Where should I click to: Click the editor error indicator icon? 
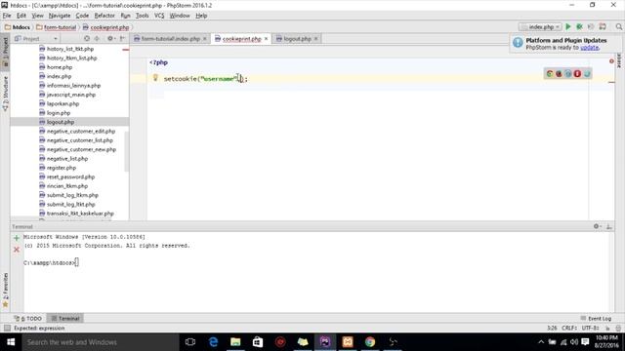(x=611, y=61)
